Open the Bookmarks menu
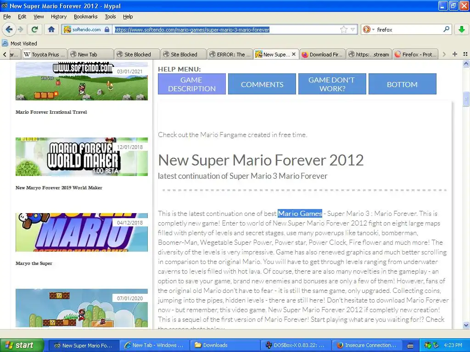This screenshot has width=470, height=352. (x=85, y=16)
